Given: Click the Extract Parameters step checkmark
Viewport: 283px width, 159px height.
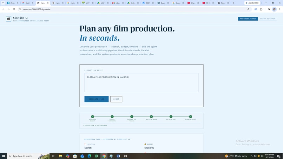Looking at the screenshot, I should click(112, 117).
